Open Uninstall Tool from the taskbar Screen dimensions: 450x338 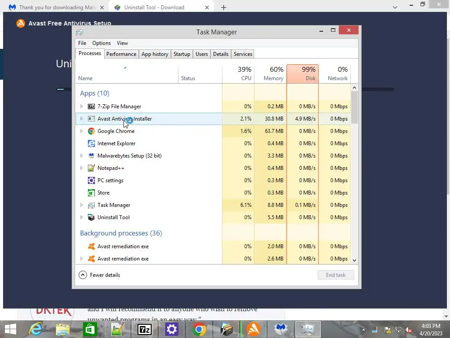pos(226,329)
